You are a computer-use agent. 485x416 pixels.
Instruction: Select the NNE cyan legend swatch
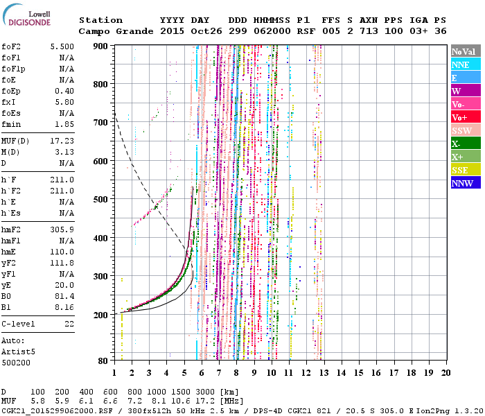tap(466, 64)
